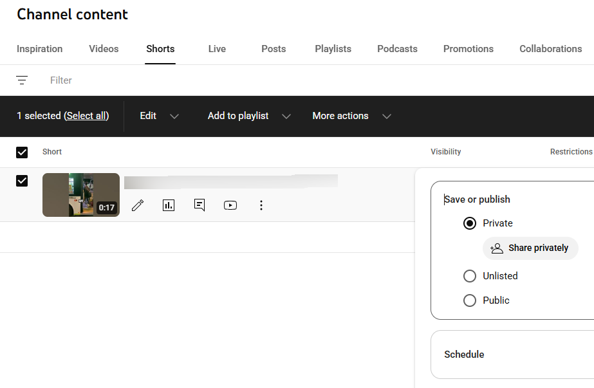Select the Private visibility radio button

click(x=470, y=223)
